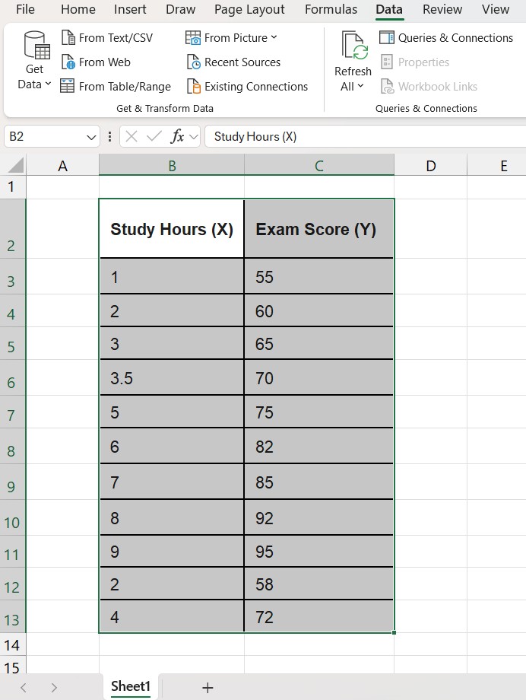Image resolution: width=526 pixels, height=700 pixels.
Task: Switch to the Draw tab
Action: [180, 9]
